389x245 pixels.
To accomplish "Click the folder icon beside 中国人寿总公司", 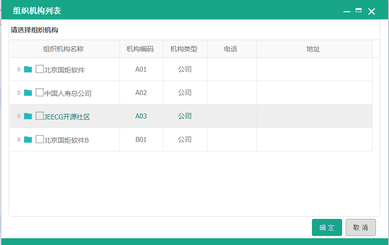I will [x=28, y=93].
